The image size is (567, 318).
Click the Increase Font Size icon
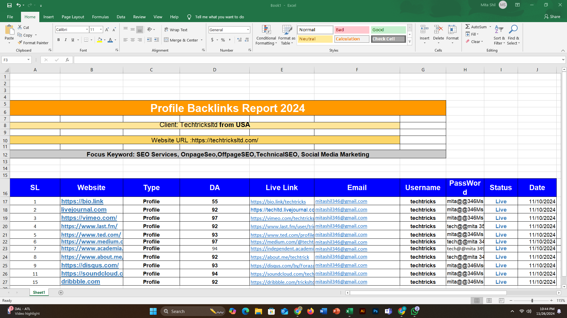point(107,30)
